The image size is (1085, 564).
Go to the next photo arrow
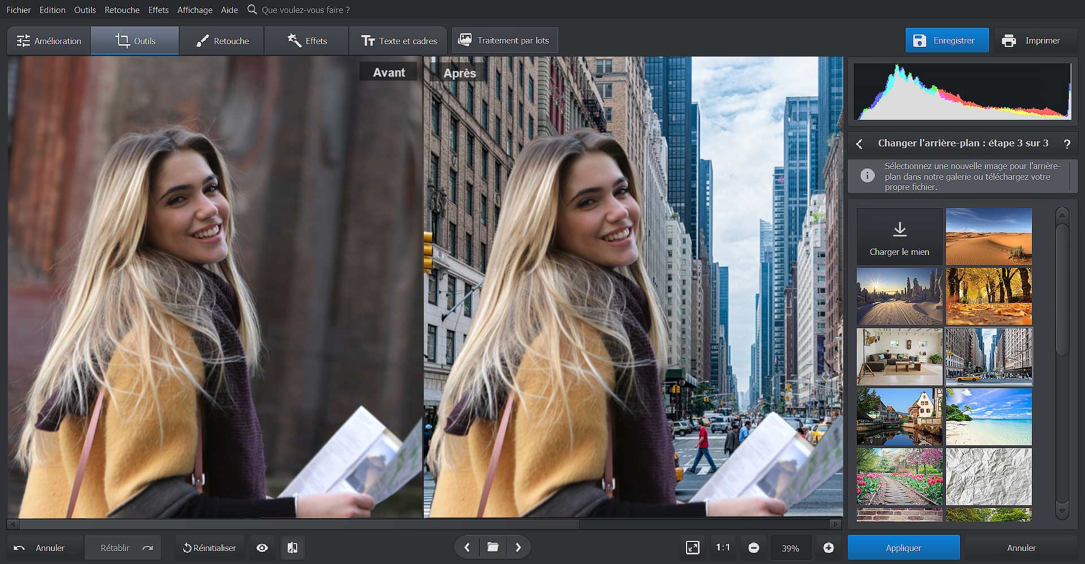coord(518,547)
